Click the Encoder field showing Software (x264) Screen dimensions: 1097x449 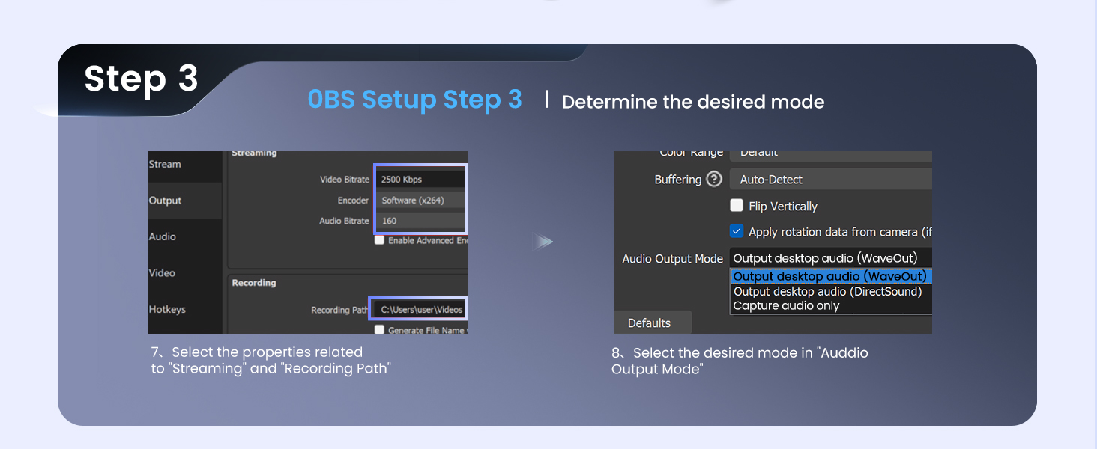tap(420, 200)
